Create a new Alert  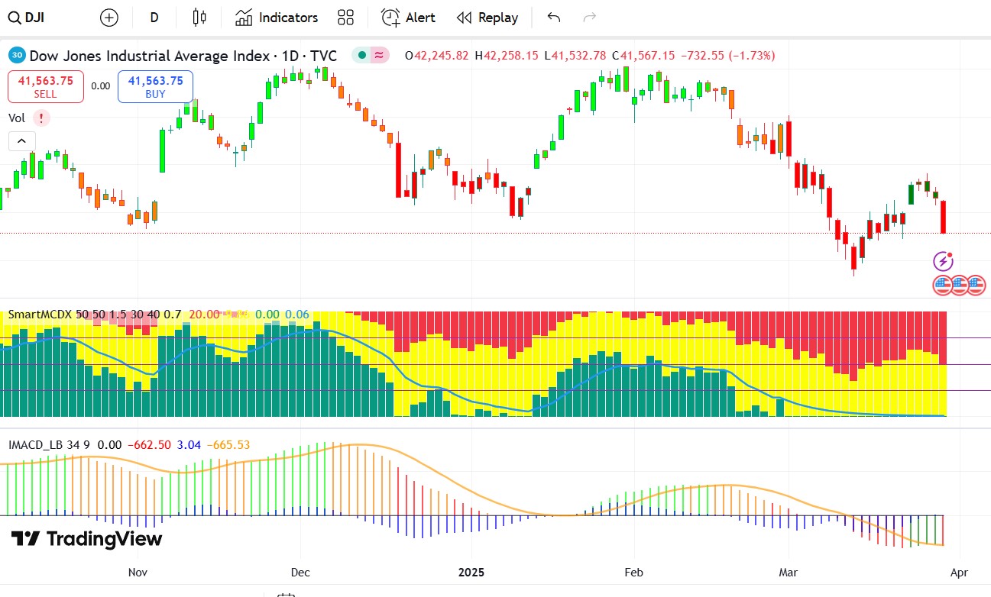[x=409, y=18]
